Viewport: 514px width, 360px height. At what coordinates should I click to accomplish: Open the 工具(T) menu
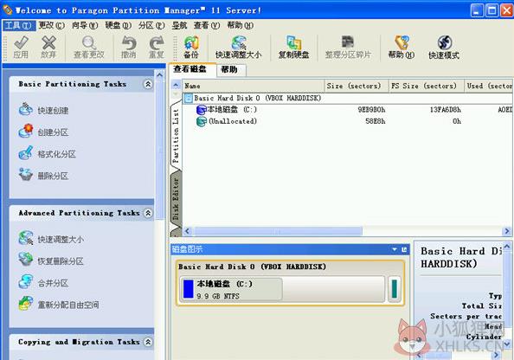click(x=19, y=25)
